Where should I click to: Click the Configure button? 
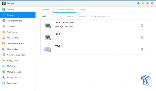point(57,16)
